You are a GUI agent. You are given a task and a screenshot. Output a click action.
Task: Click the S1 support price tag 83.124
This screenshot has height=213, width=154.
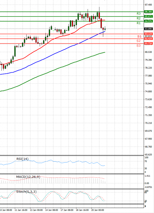(148, 34)
